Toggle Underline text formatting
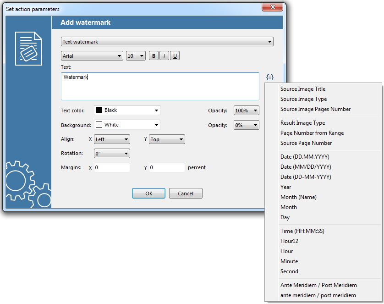 (x=175, y=56)
